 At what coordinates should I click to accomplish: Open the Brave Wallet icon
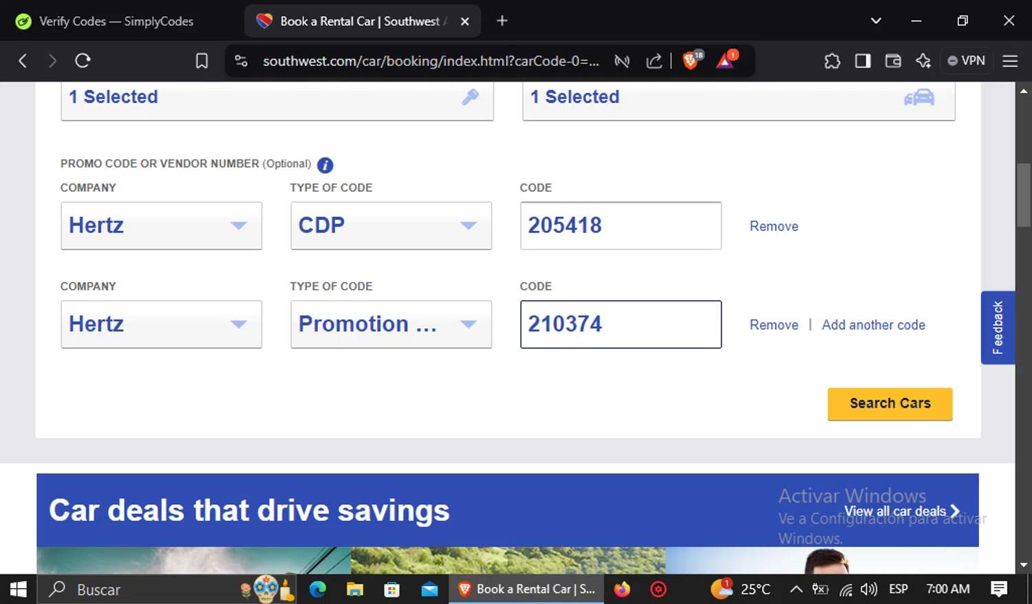pyautogui.click(x=892, y=60)
